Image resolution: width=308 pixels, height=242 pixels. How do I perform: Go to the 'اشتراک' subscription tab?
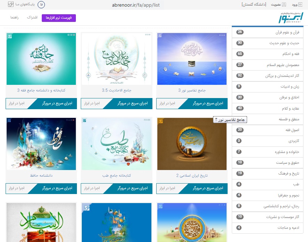(x=32, y=17)
